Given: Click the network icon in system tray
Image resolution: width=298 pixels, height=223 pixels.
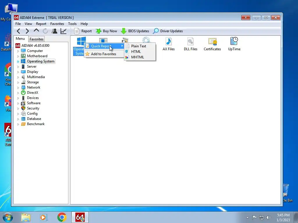Looking at the screenshot, I should [262, 217].
